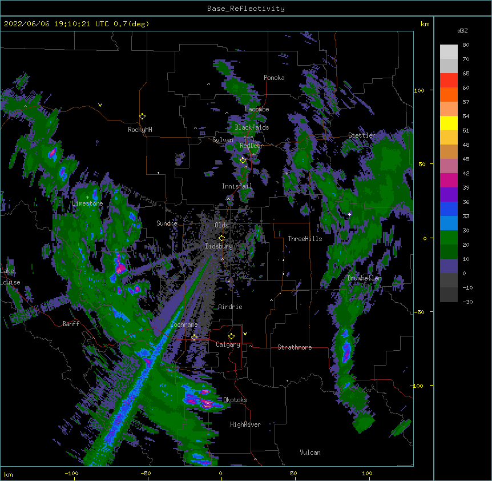Viewport: 492px width, 481px height.
Task: Click the HighRiver label
Action: click(x=245, y=424)
